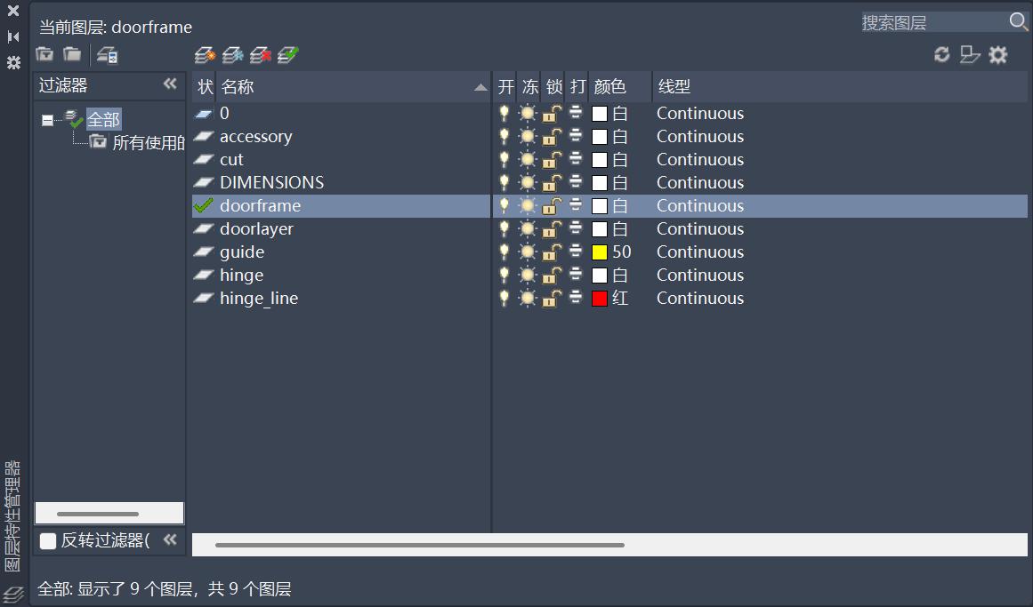Viewport: 1033px width, 607px height.
Task: Open white color swatch of layer 0
Action: point(600,113)
